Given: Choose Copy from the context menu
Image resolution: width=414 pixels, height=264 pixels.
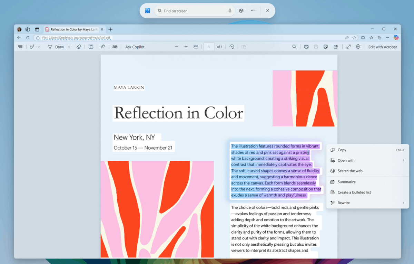Looking at the screenshot, I should pyautogui.click(x=367, y=150).
